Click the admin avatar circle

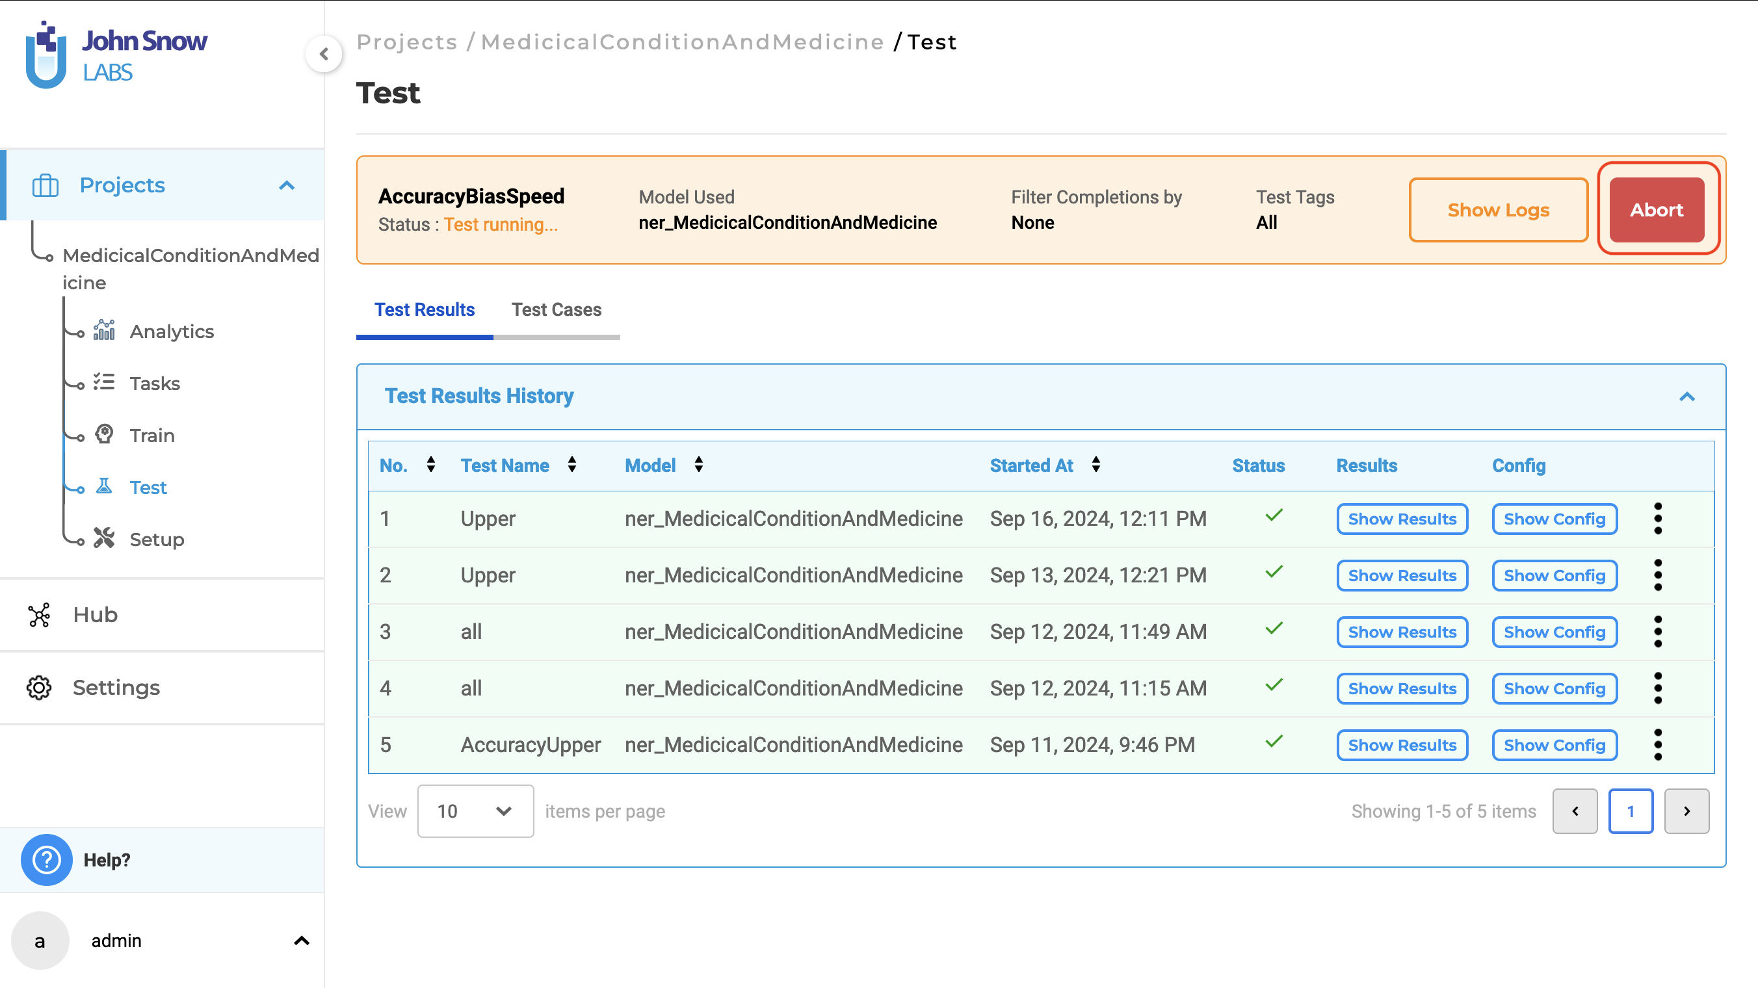coord(40,941)
